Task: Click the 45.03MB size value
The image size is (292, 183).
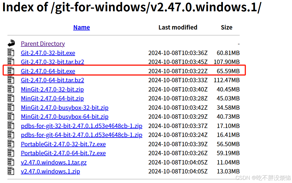Action: (228, 98)
